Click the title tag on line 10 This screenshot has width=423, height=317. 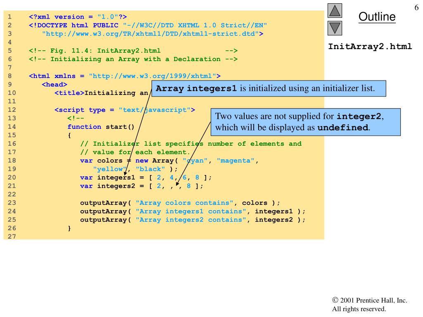(69, 93)
